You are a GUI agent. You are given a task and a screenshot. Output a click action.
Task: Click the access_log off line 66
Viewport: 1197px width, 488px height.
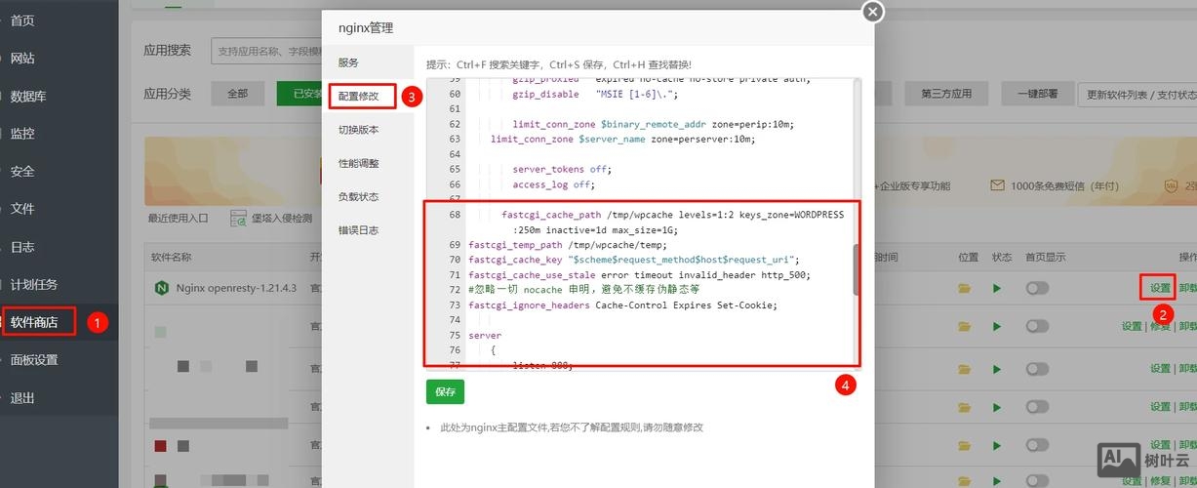553,184
